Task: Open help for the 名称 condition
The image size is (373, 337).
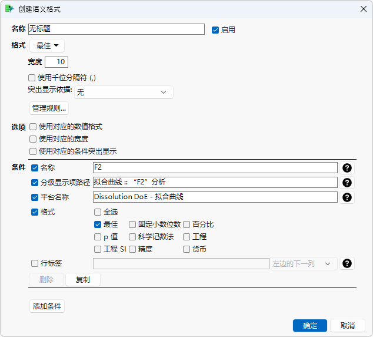Action: coord(347,168)
